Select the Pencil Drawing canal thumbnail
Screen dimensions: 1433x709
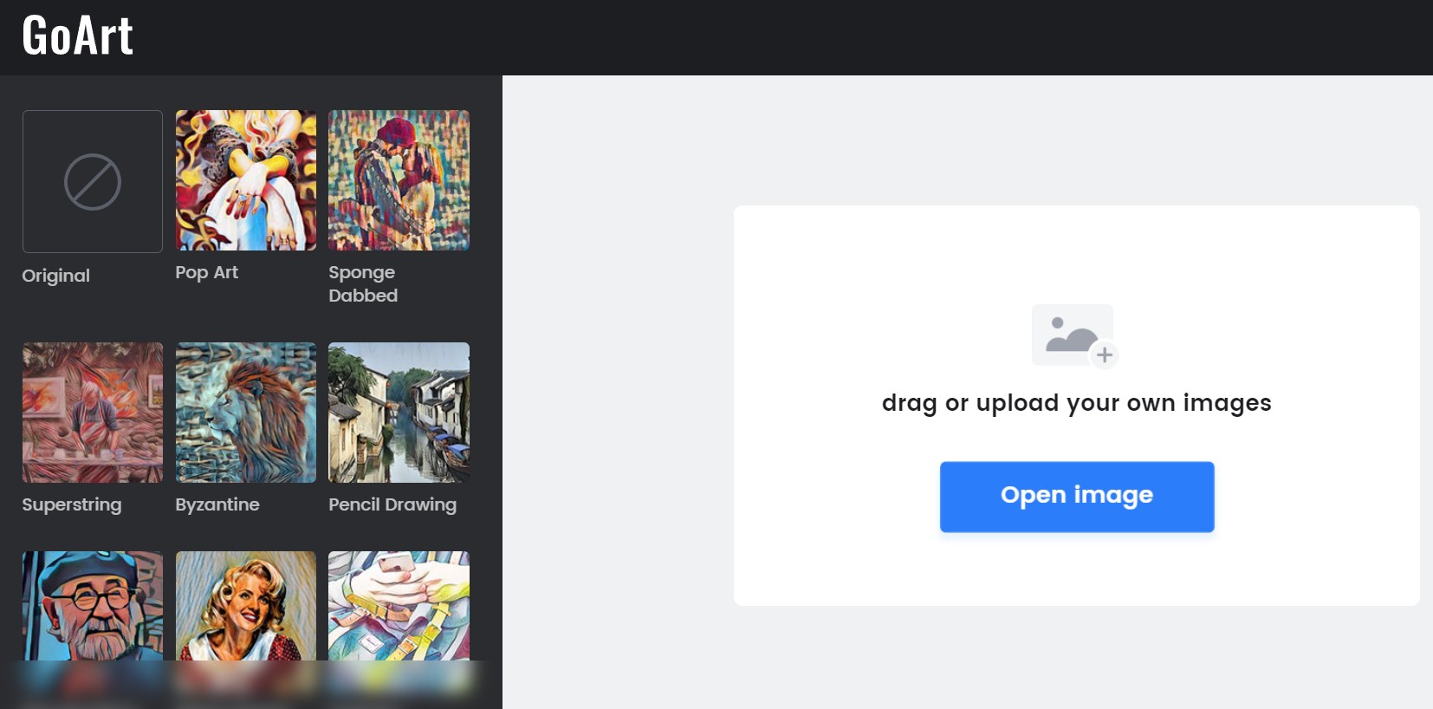click(399, 413)
